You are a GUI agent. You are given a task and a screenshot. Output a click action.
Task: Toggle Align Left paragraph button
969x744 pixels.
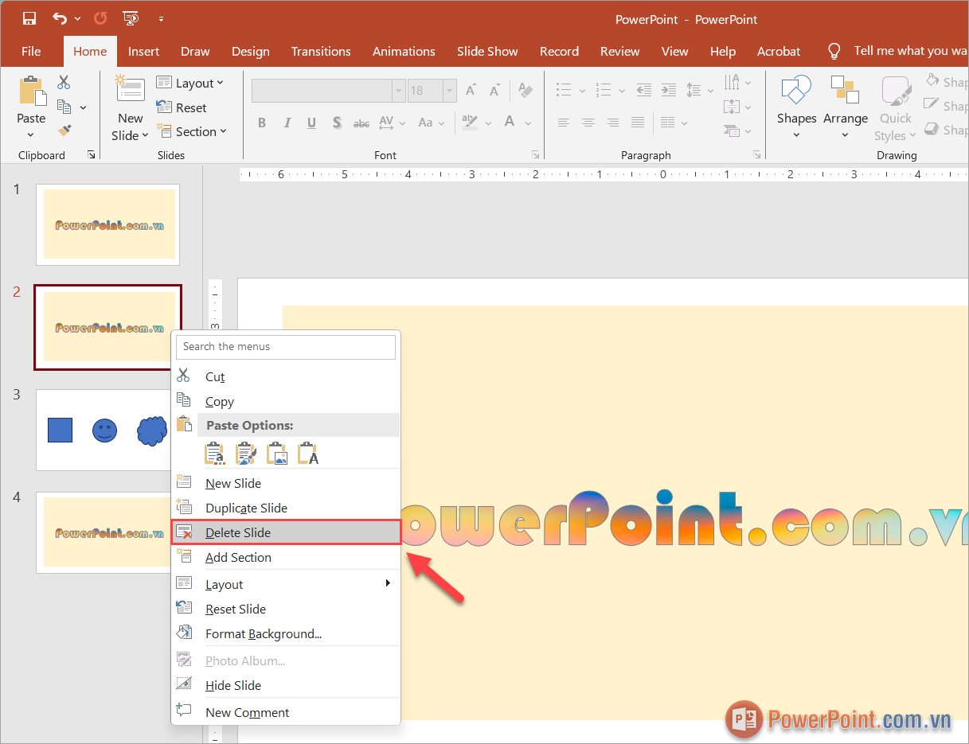(x=564, y=123)
